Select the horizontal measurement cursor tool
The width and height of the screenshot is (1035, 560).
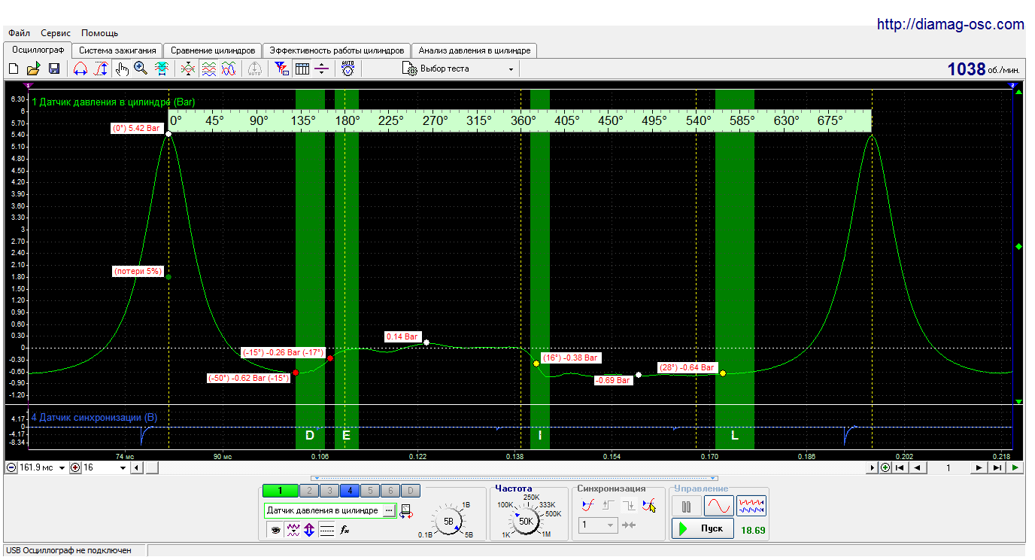click(80, 68)
